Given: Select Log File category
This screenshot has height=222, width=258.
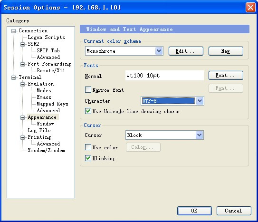Looking at the screenshot, I should (39, 131).
